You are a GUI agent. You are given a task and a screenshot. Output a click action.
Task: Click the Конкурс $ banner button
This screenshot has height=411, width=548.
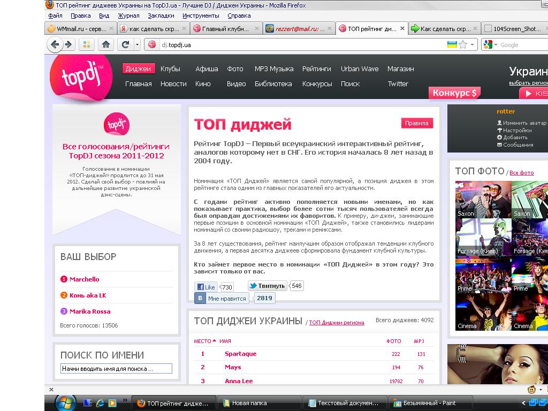click(x=454, y=93)
